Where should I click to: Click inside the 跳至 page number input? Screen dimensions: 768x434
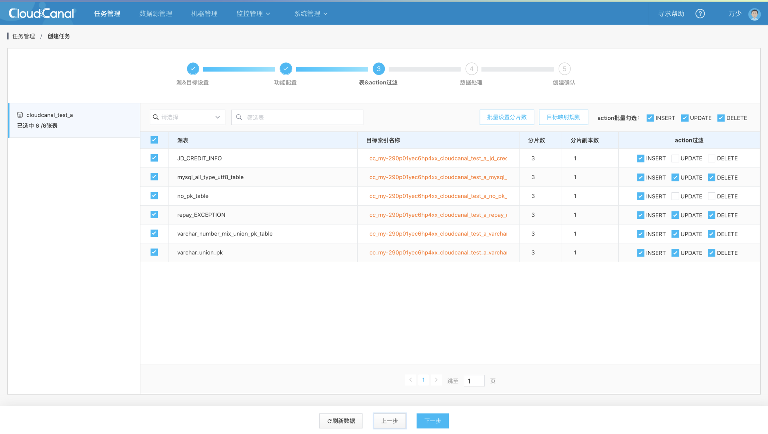coord(474,381)
